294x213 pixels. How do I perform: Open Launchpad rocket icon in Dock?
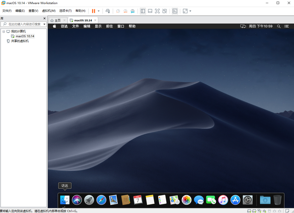(x=89, y=200)
